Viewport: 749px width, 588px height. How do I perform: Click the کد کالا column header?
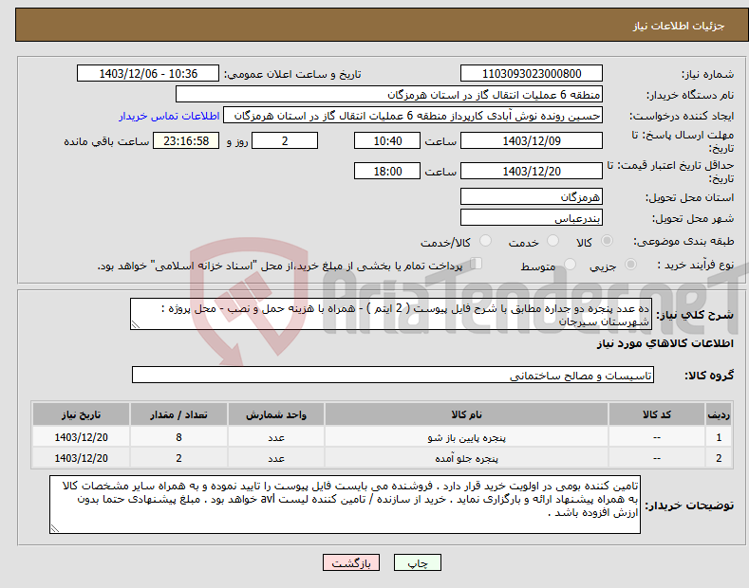click(x=657, y=414)
